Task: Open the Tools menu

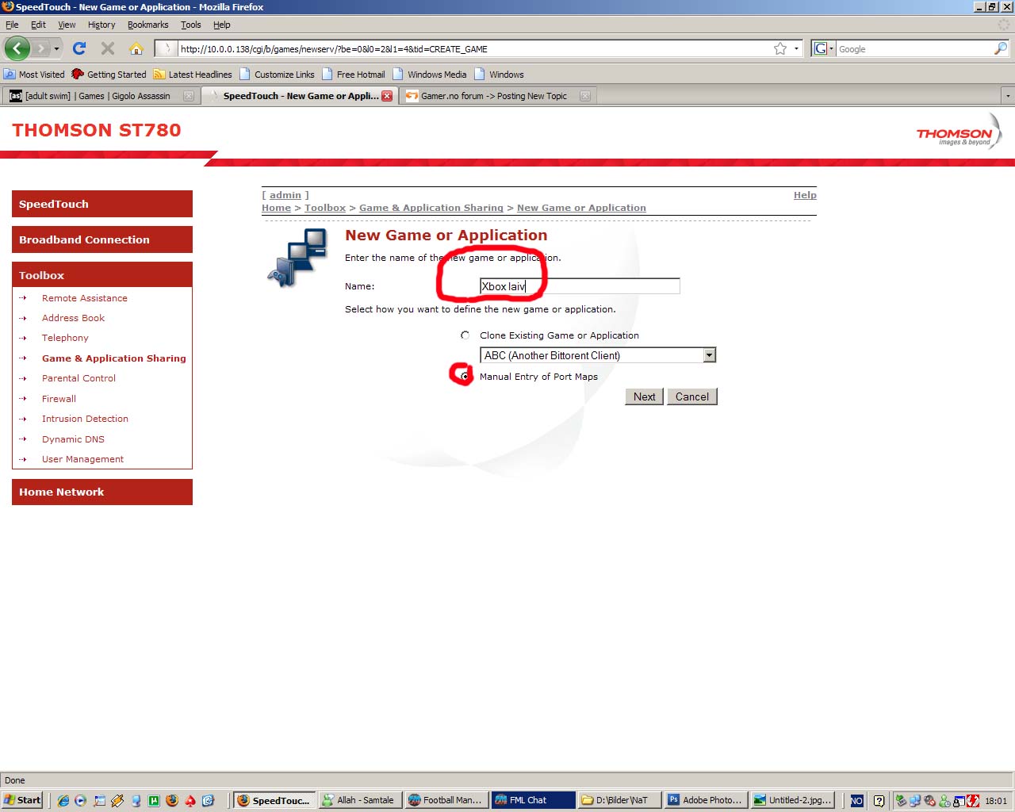Action: tap(191, 25)
